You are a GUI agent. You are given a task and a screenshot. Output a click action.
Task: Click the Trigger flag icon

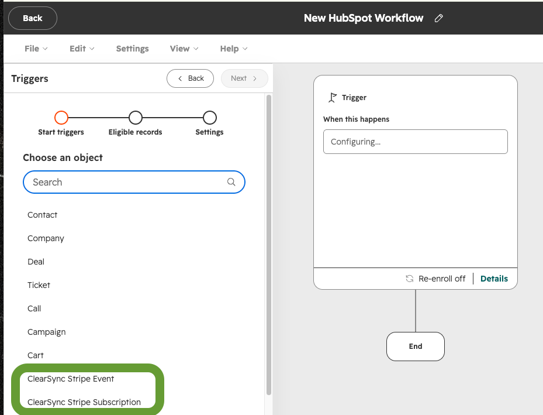coord(333,98)
